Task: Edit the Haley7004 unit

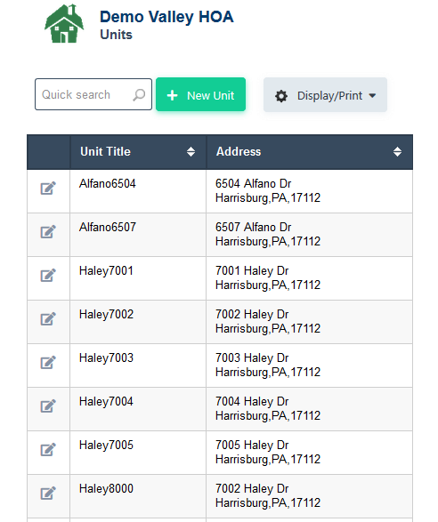Action: point(48,406)
